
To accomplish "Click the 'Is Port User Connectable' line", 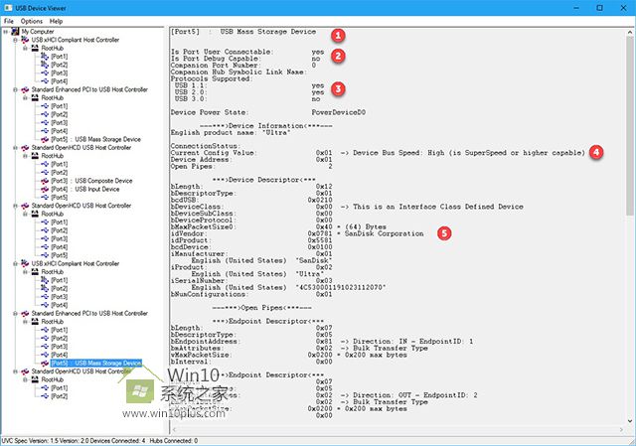I will [247, 52].
